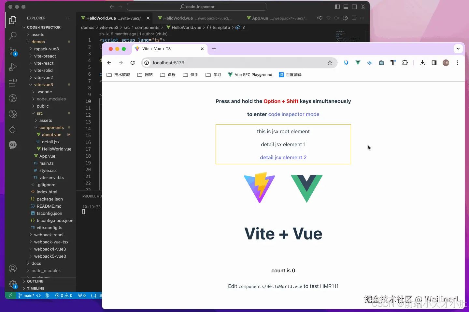Image resolution: width=469 pixels, height=312 pixels.
Task: Click VS Code code-inspector search box
Action: pyautogui.click(x=197, y=6)
